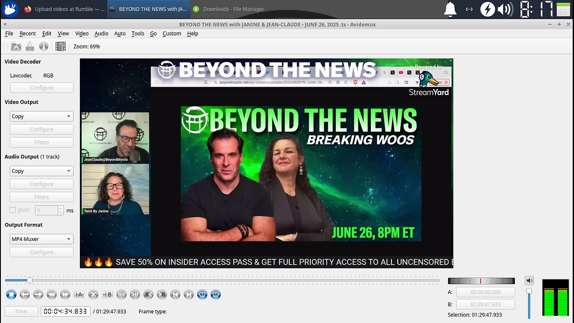This screenshot has width=574, height=323.
Task: Click the marker B time field
Action: pos(485,304)
